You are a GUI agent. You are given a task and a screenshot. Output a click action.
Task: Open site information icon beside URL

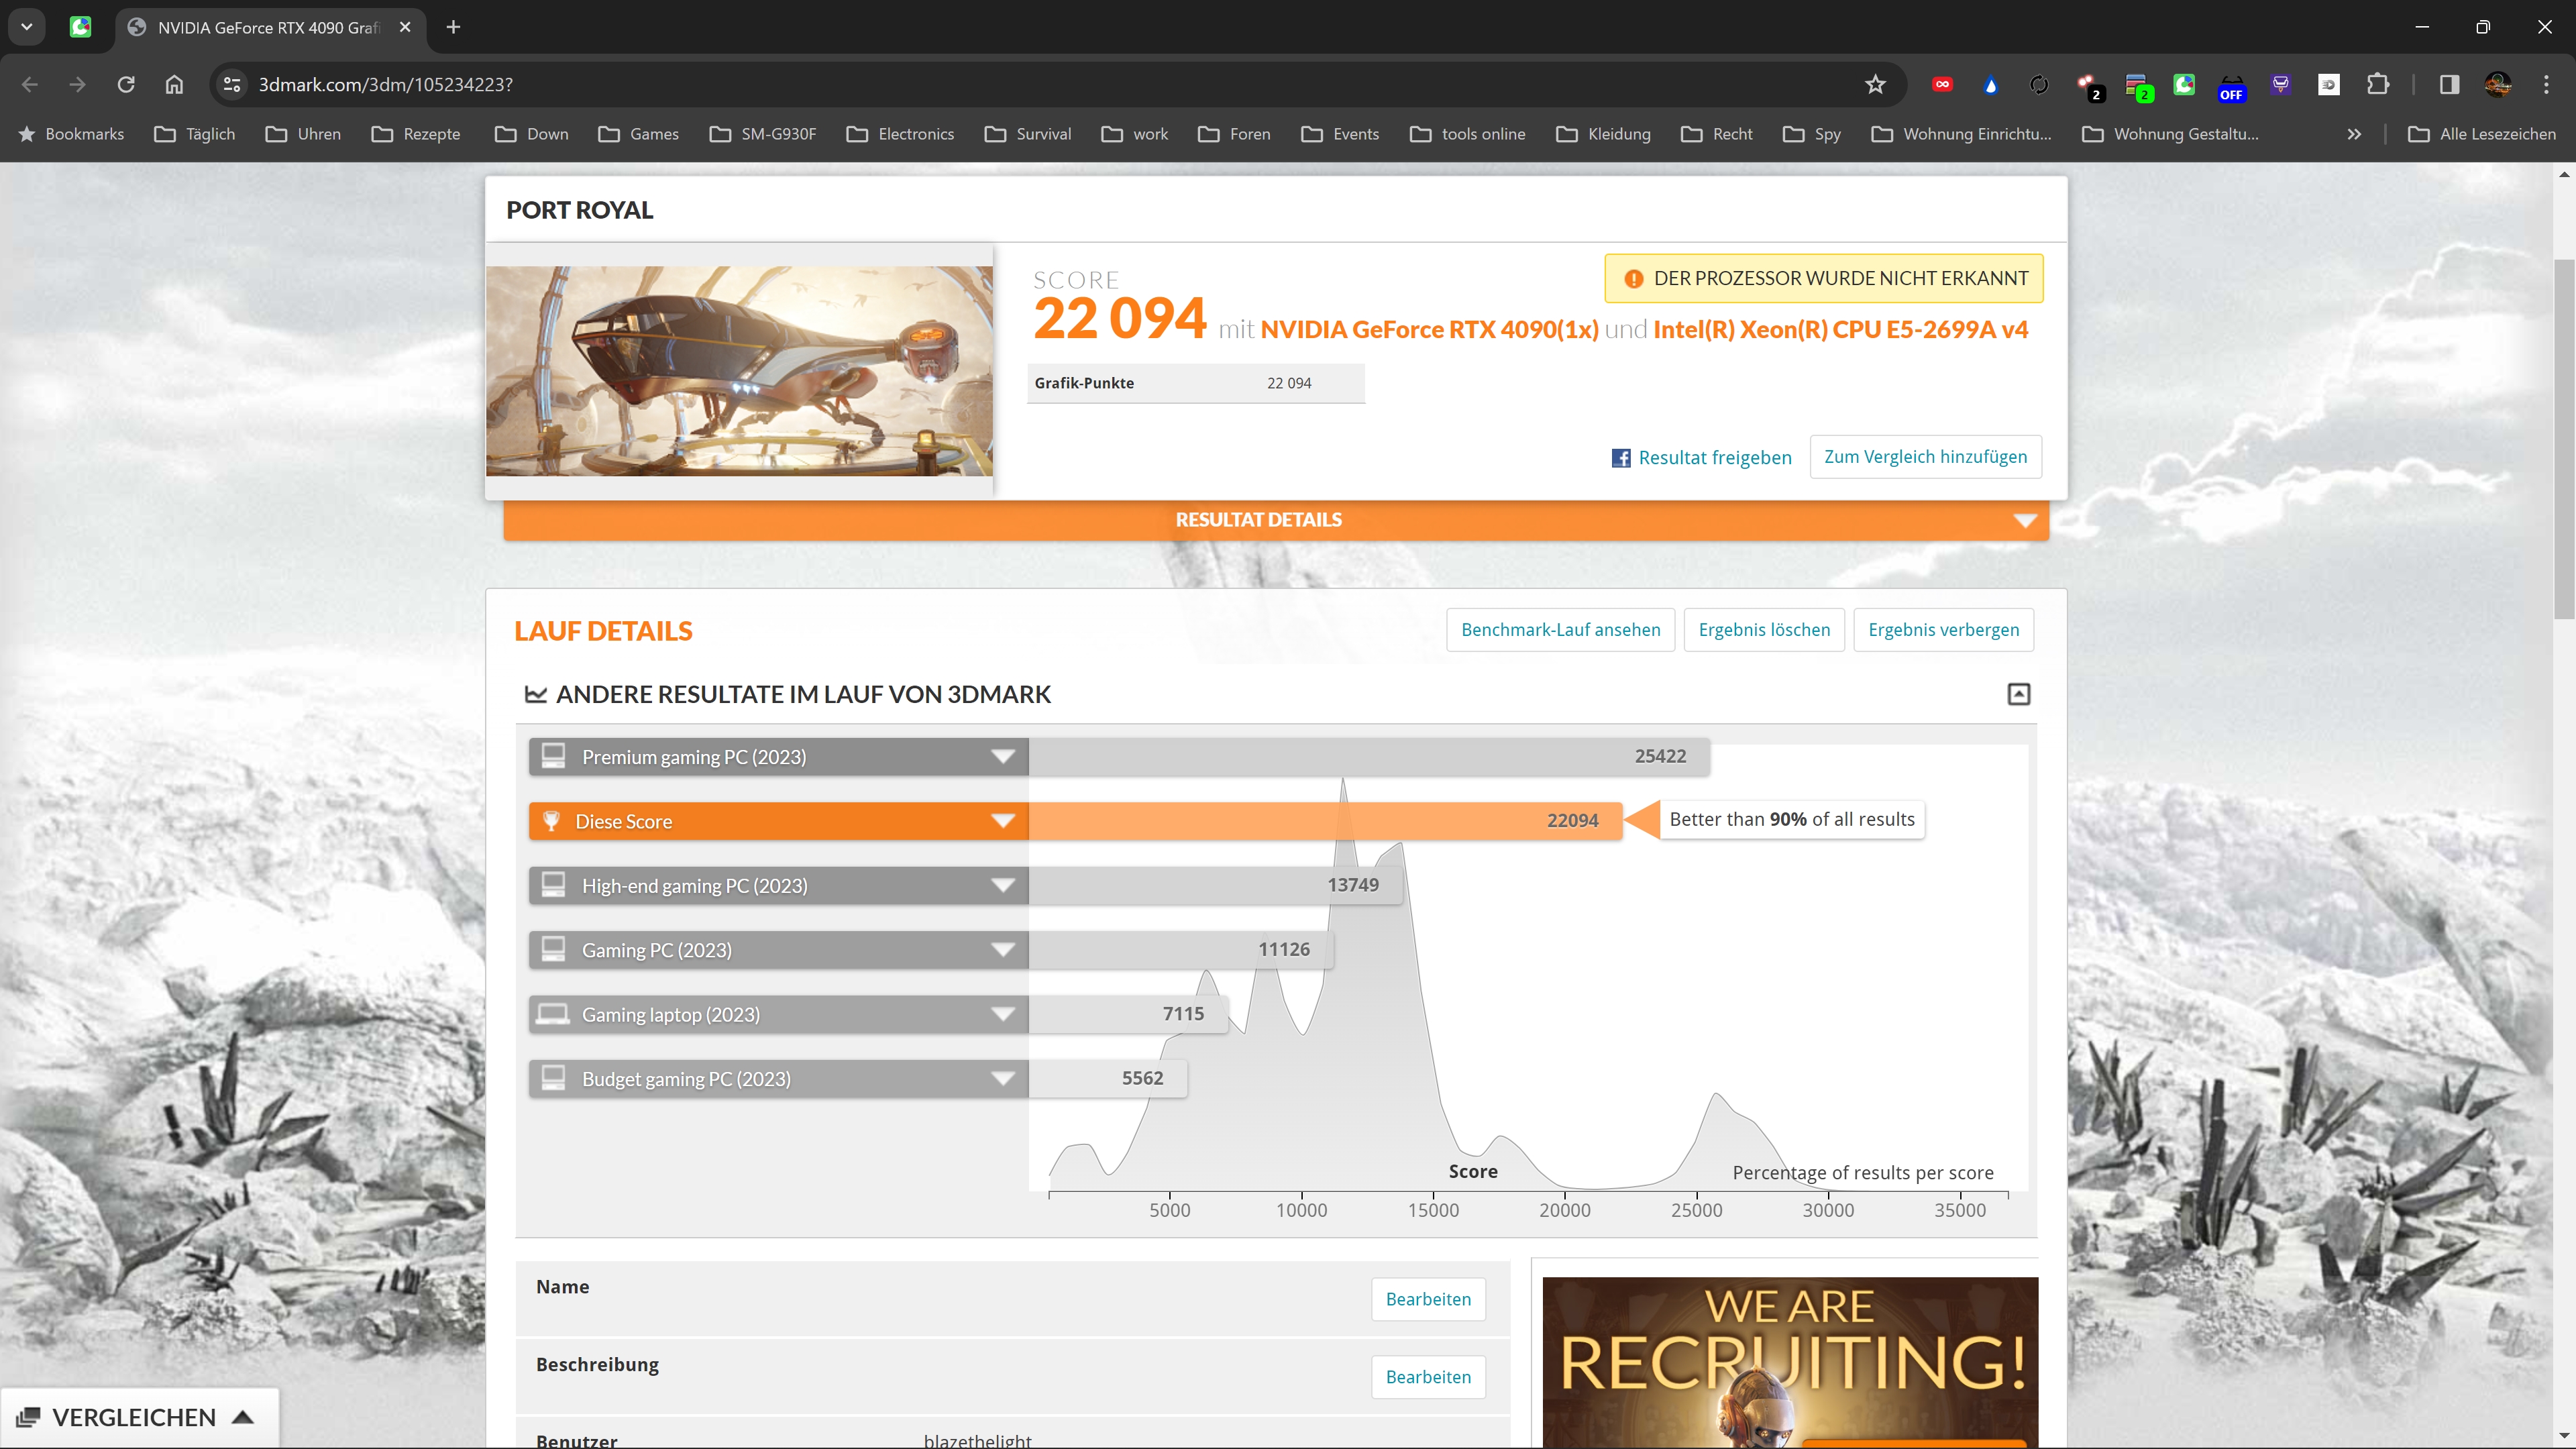click(232, 85)
